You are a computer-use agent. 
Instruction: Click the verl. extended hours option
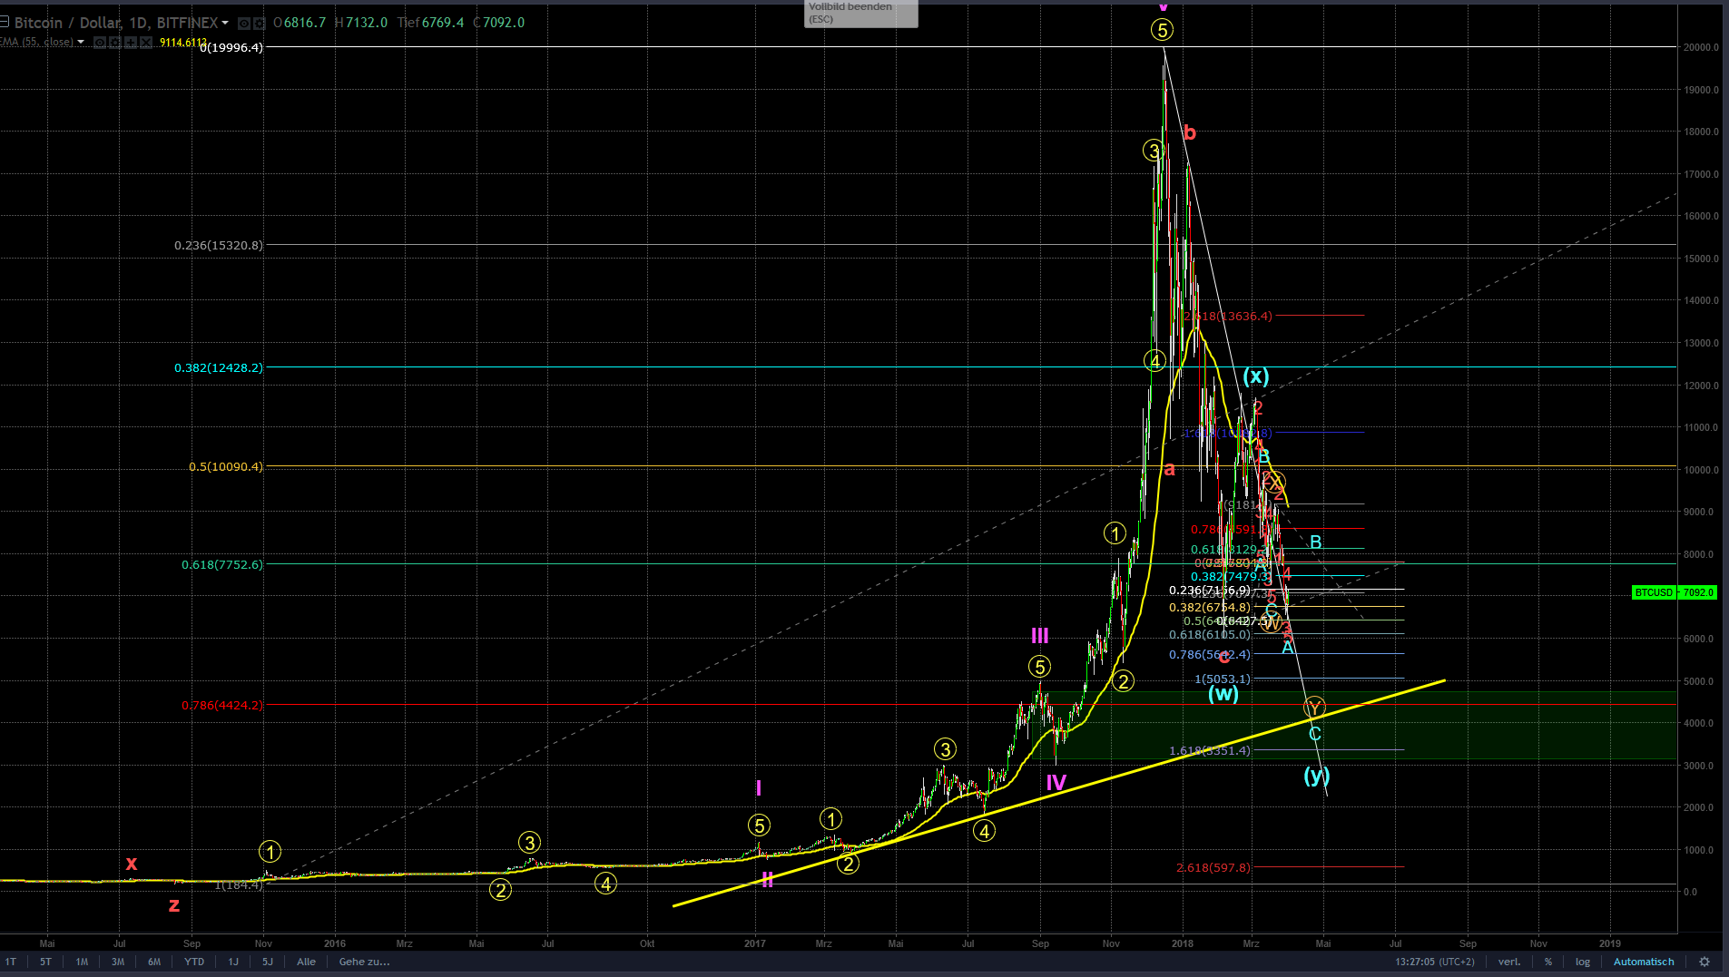click(1509, 962)
